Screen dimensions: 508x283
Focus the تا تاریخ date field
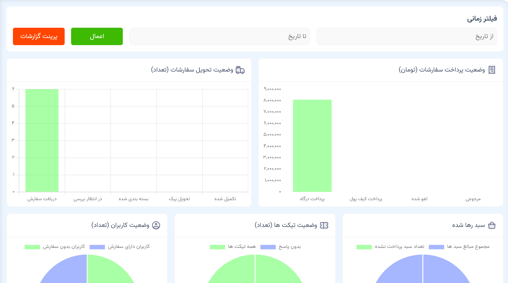[x=219, y=36]
